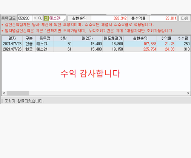This screenshot has height=158, width=191.
Task: Sort by the 종목명 column header
Action: [45, 38]
